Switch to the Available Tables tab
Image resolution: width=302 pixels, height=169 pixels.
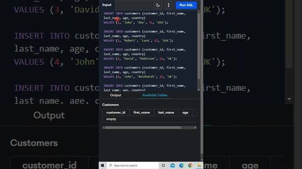click(155, 95)
